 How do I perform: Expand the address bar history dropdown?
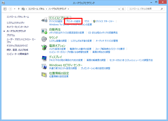point(119,9)
